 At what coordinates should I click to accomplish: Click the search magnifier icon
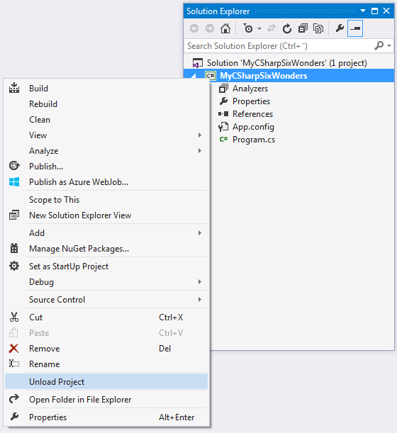click(x=379, y=45)
